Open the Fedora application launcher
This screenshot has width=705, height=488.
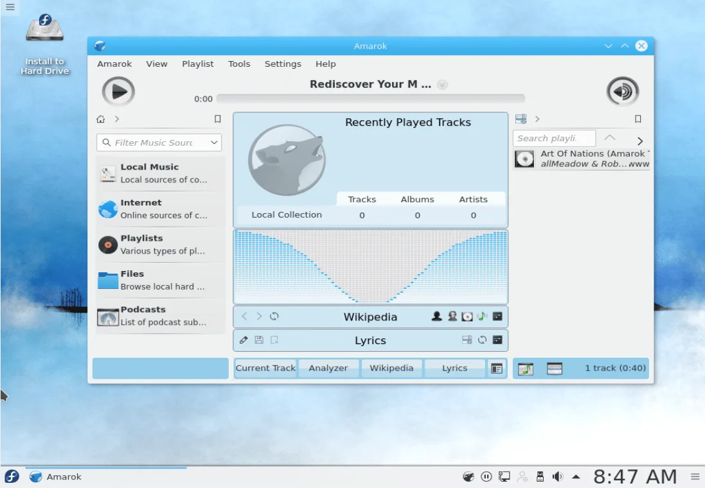pyautogui.click(x=12, y=476)
